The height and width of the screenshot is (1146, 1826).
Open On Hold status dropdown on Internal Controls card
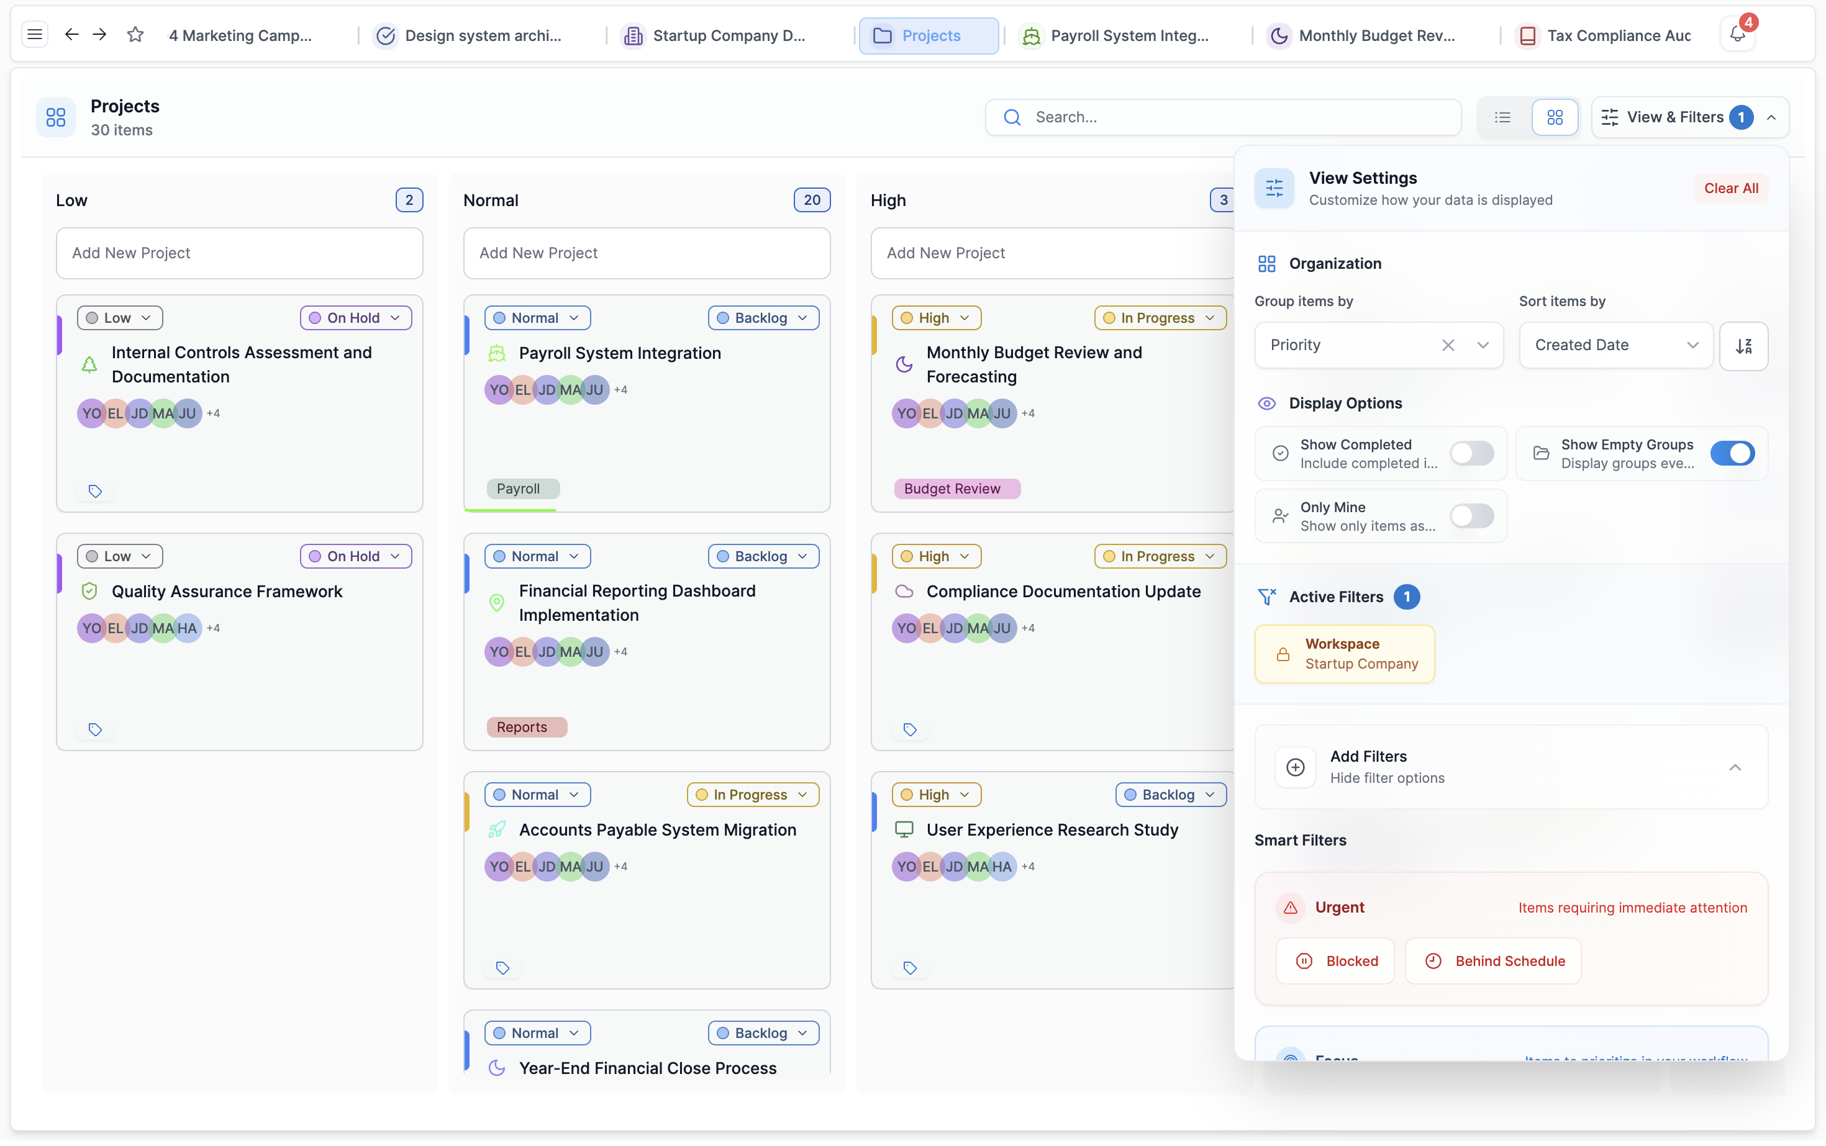click(x=356, y=318)
